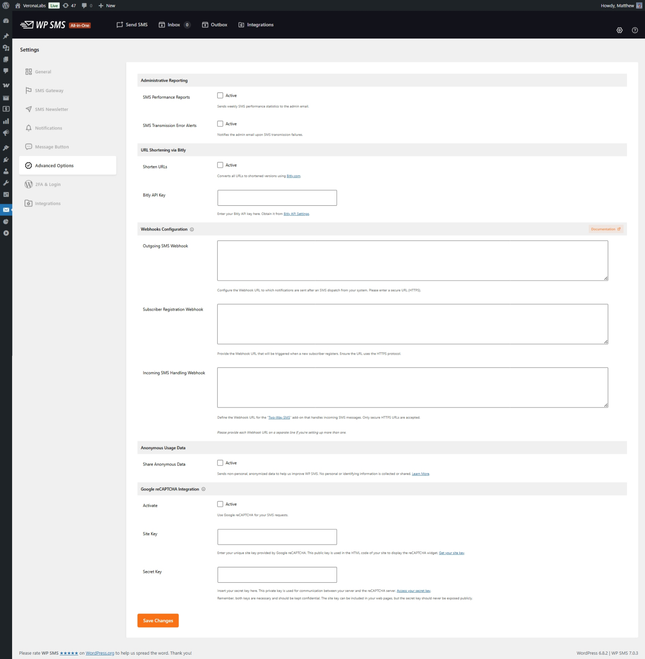Click the Save Changes button

[x=158, y=621]
